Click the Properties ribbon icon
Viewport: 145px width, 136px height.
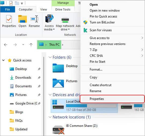click(x=9, y=19)
